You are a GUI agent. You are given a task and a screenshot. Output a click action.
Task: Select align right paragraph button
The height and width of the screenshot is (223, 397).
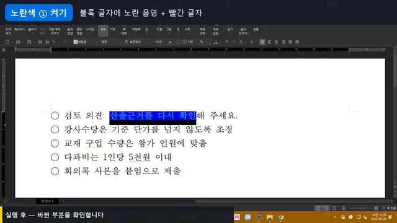[x=283, y=42]
